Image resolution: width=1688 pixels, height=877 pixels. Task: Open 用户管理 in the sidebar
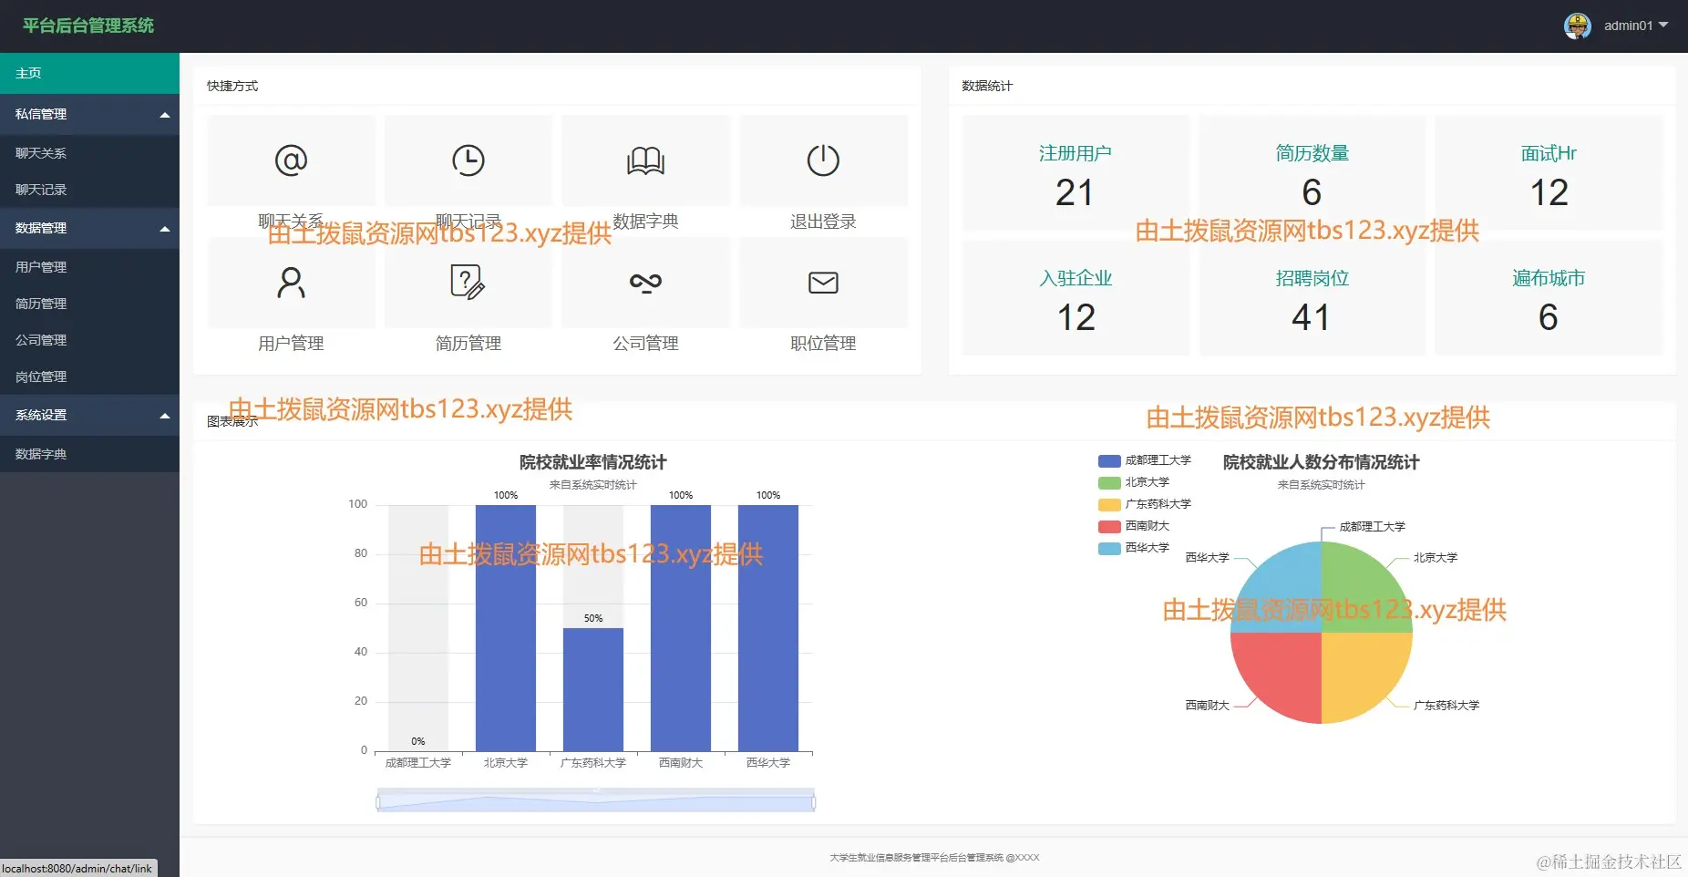89,267
